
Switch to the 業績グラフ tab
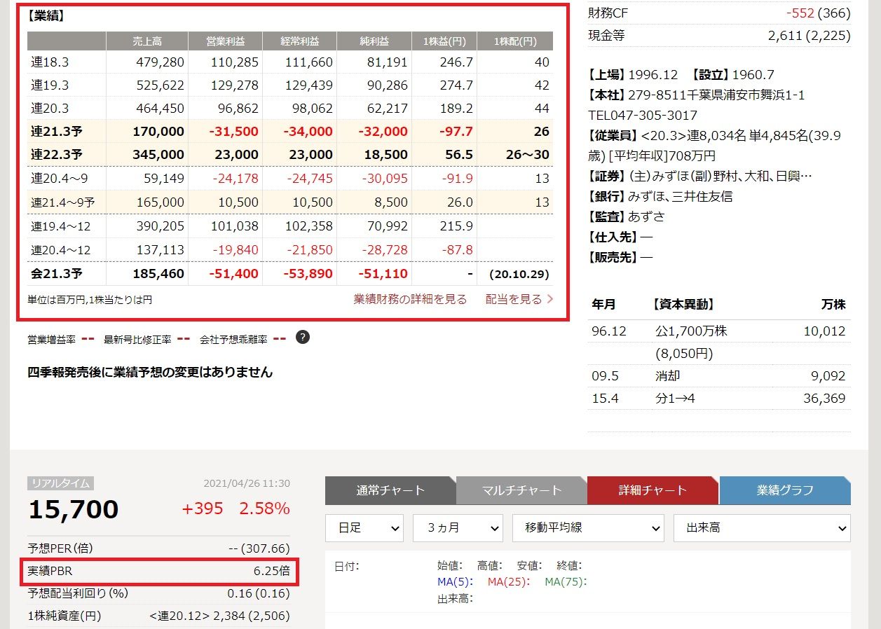(784, 490)
